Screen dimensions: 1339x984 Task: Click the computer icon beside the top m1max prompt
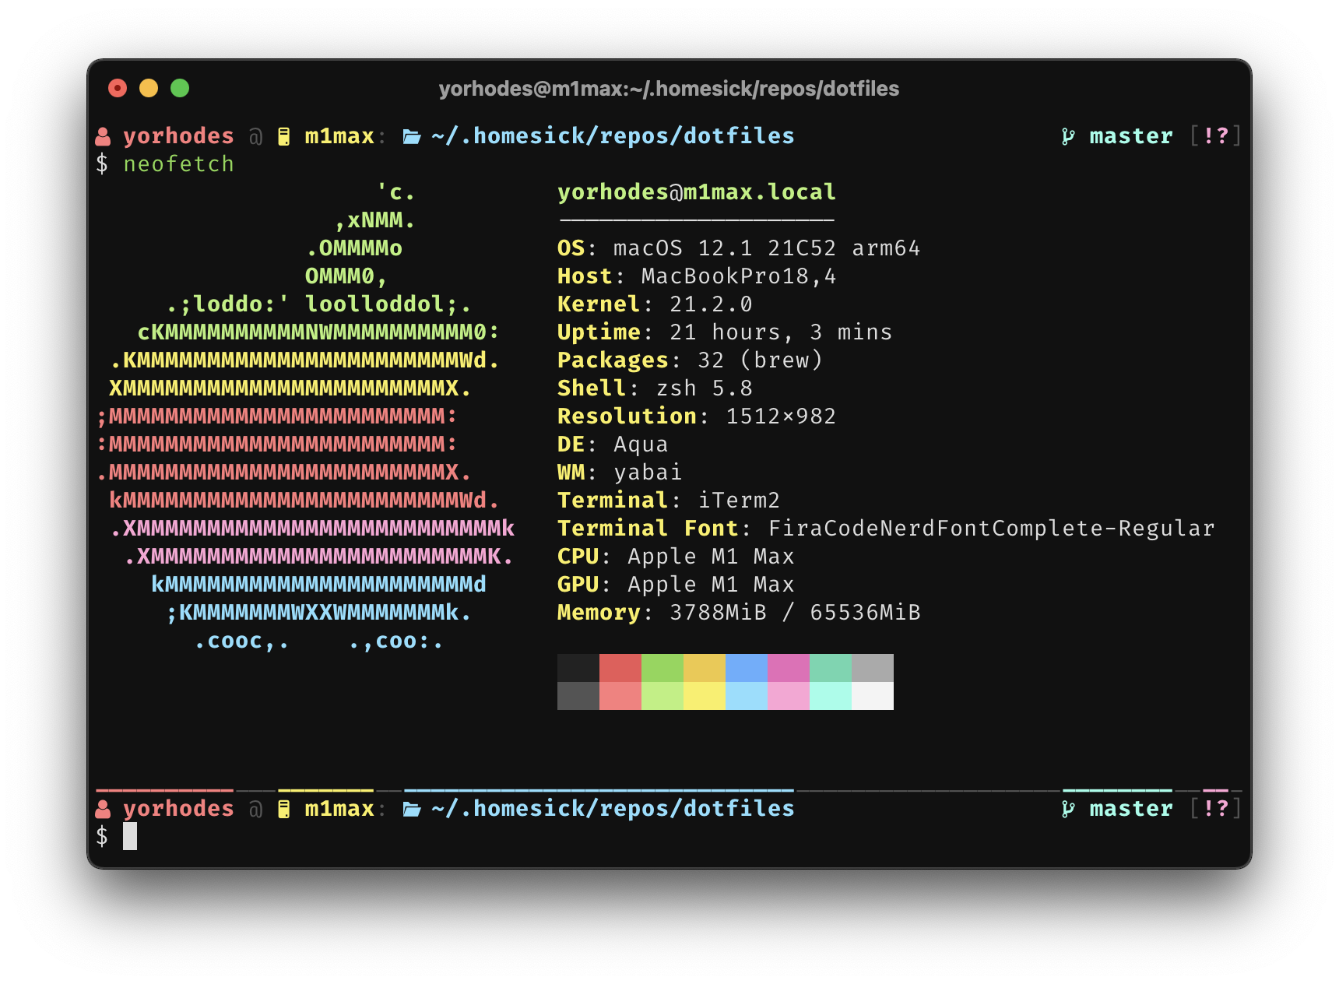[x=284, y=137]
